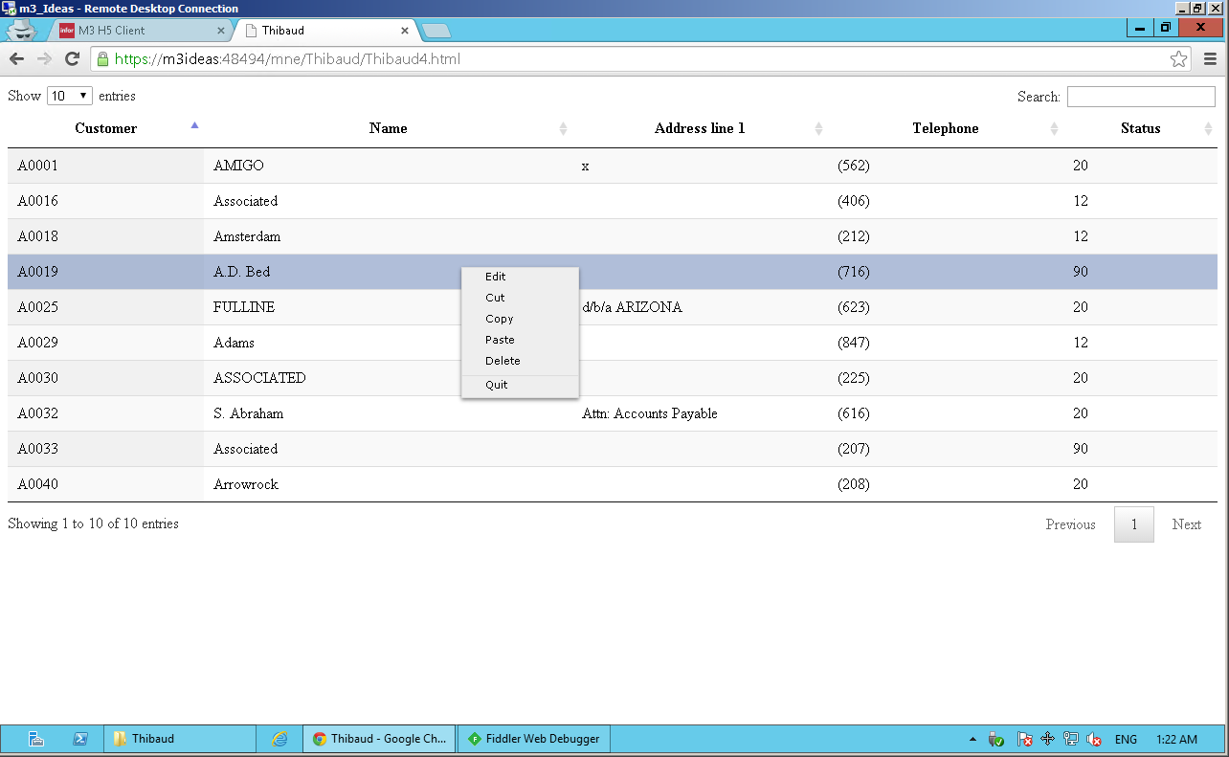
Task: Click into the Search input field
Action: (1140, 97)
